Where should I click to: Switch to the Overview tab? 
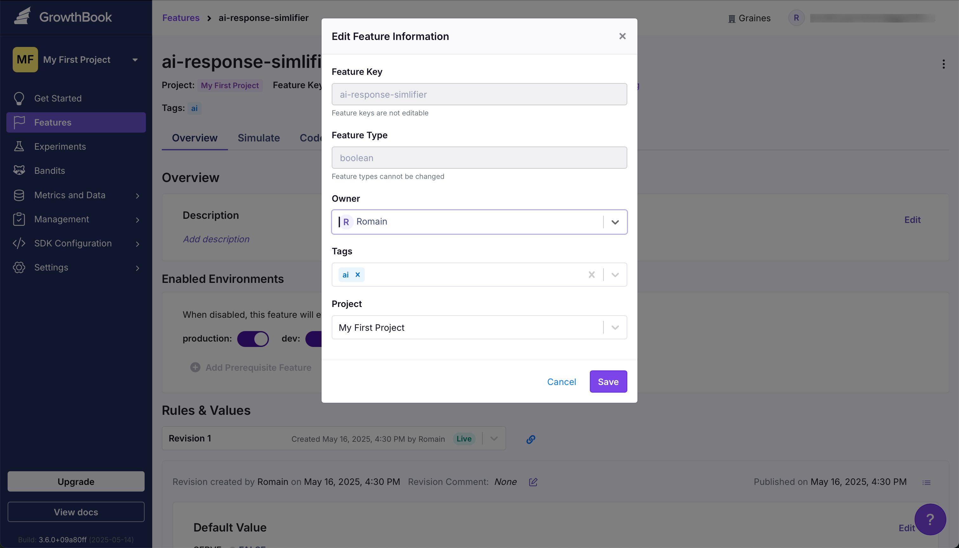195,138
